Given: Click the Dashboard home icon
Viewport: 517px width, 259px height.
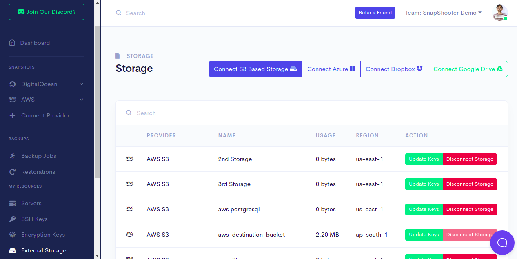Looking at the screenshot, I should tap(12, 43).
